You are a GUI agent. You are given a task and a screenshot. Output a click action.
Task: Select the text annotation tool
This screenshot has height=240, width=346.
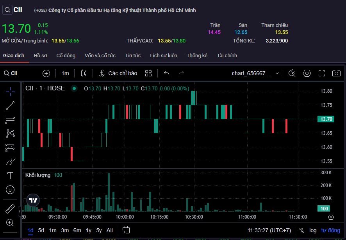tap(11, 176)
